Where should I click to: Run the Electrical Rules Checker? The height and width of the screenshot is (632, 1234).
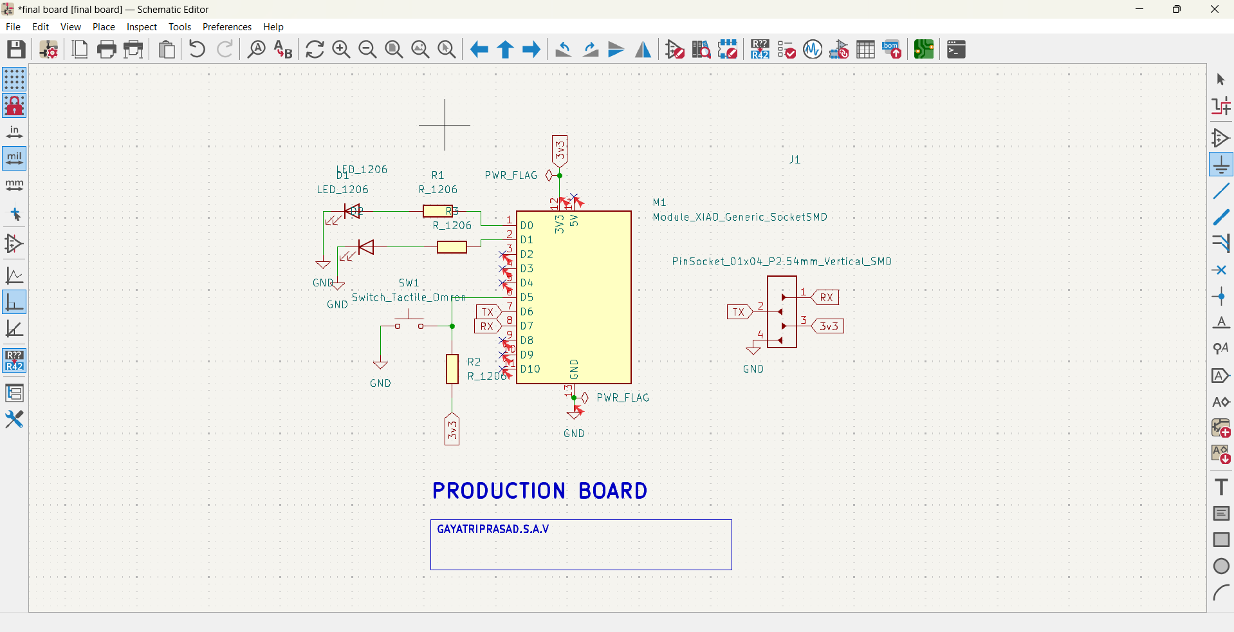[x=786, y=50]
